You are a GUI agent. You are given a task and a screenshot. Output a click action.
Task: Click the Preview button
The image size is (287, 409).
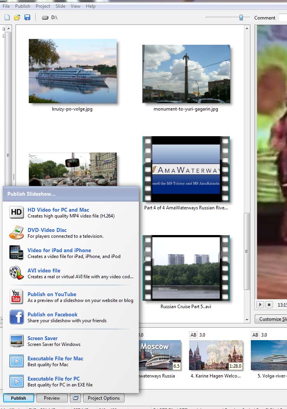pyautogui.click(x=52, y=398)
